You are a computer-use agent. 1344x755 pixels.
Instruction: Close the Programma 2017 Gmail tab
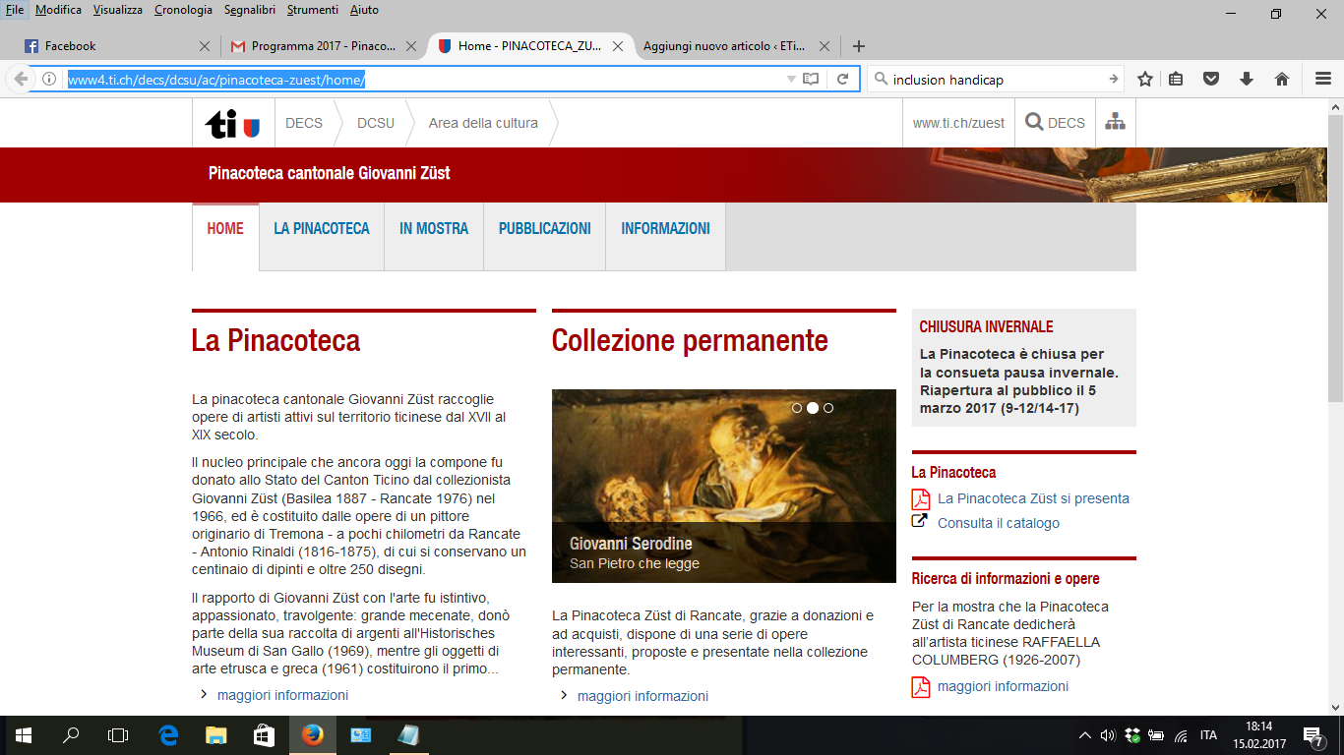[x=411, y=46]
